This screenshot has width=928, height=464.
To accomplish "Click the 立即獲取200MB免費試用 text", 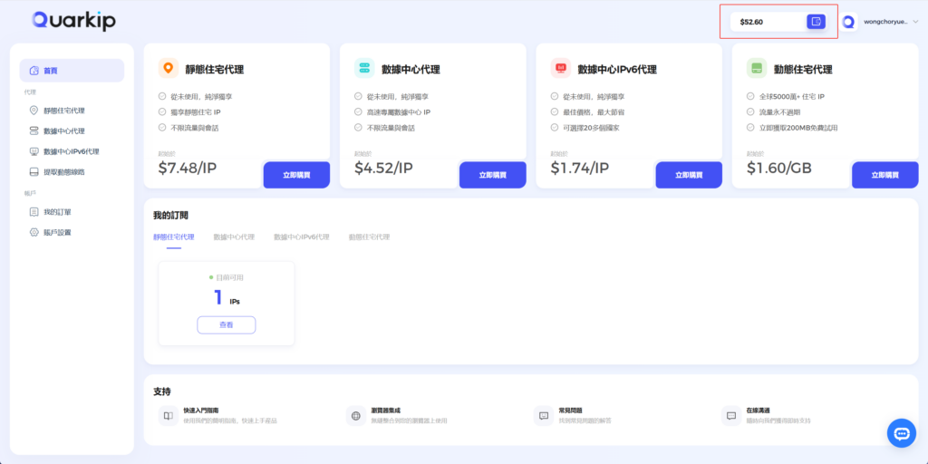I will 798,127.
